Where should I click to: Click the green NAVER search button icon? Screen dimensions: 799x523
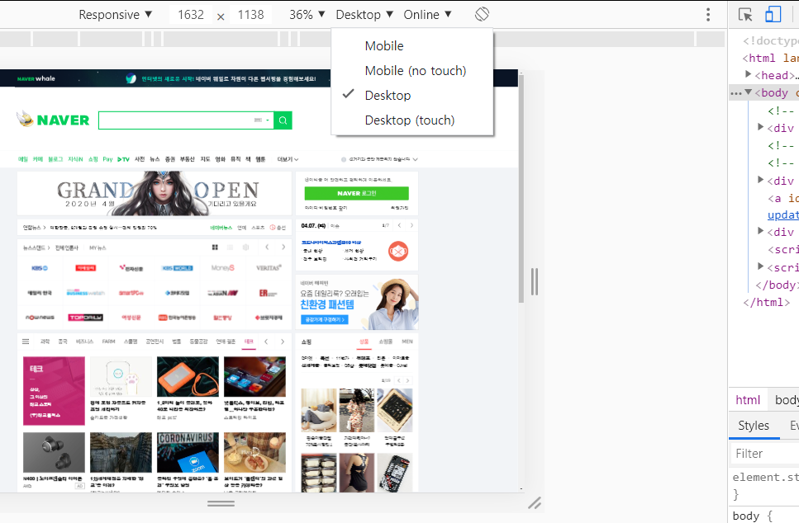tap(283, 120)
